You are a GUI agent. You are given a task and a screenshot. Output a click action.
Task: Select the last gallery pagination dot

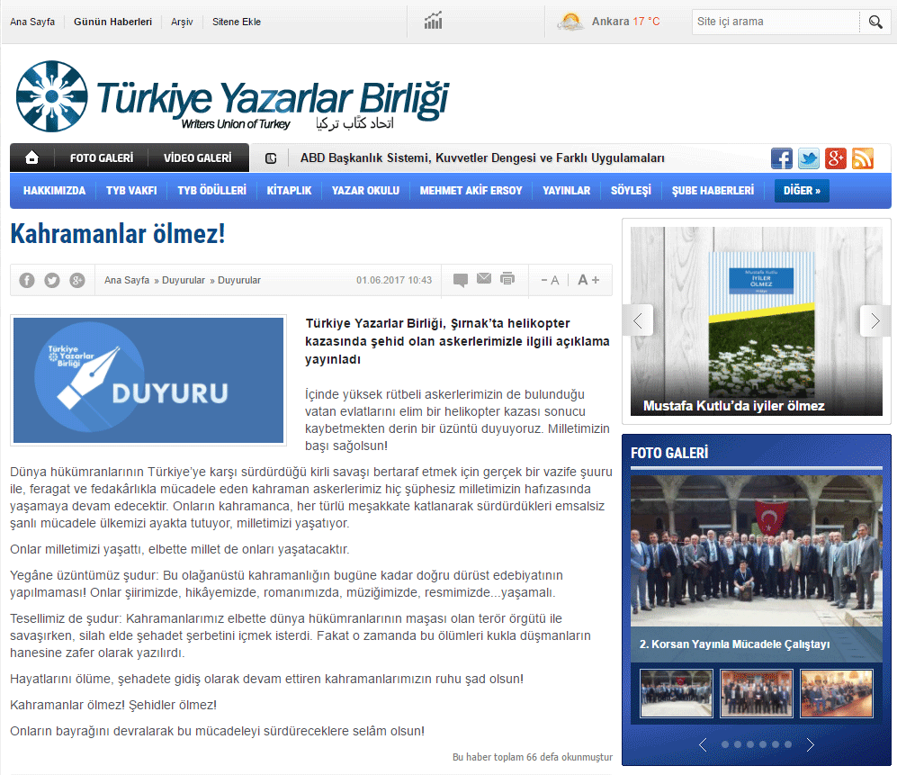pos(788,744)
